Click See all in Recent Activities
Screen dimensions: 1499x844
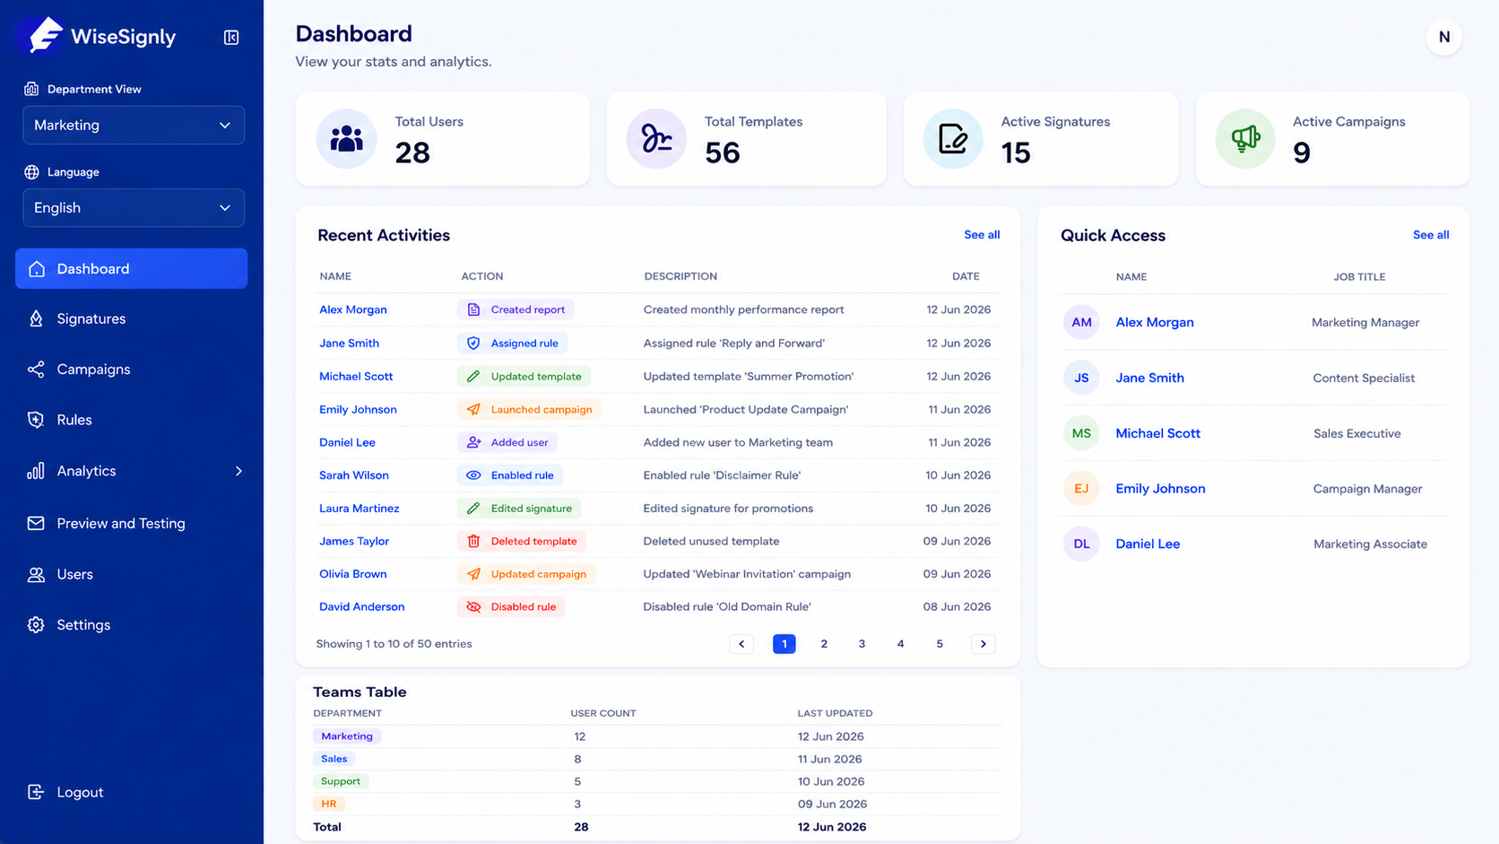(982, 235)
